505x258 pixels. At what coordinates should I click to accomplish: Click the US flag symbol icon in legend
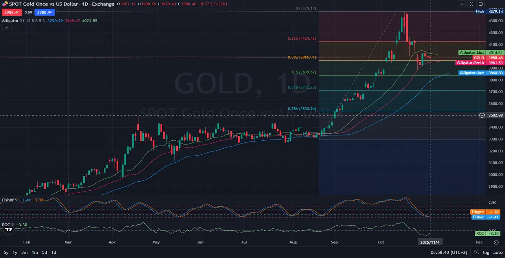pos(3,4)
